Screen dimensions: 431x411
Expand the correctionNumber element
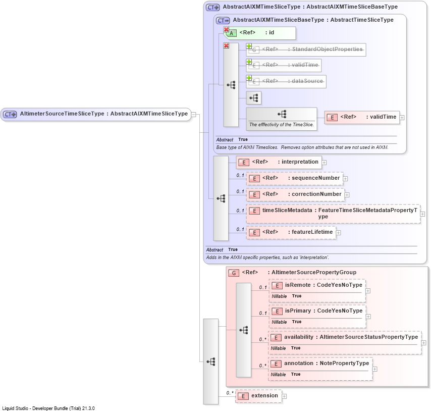click(347, 195)
